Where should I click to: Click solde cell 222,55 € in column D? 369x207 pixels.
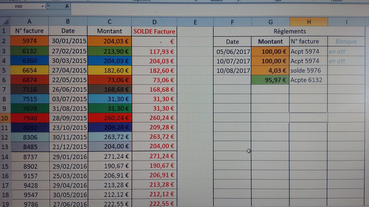click(154, 204)
